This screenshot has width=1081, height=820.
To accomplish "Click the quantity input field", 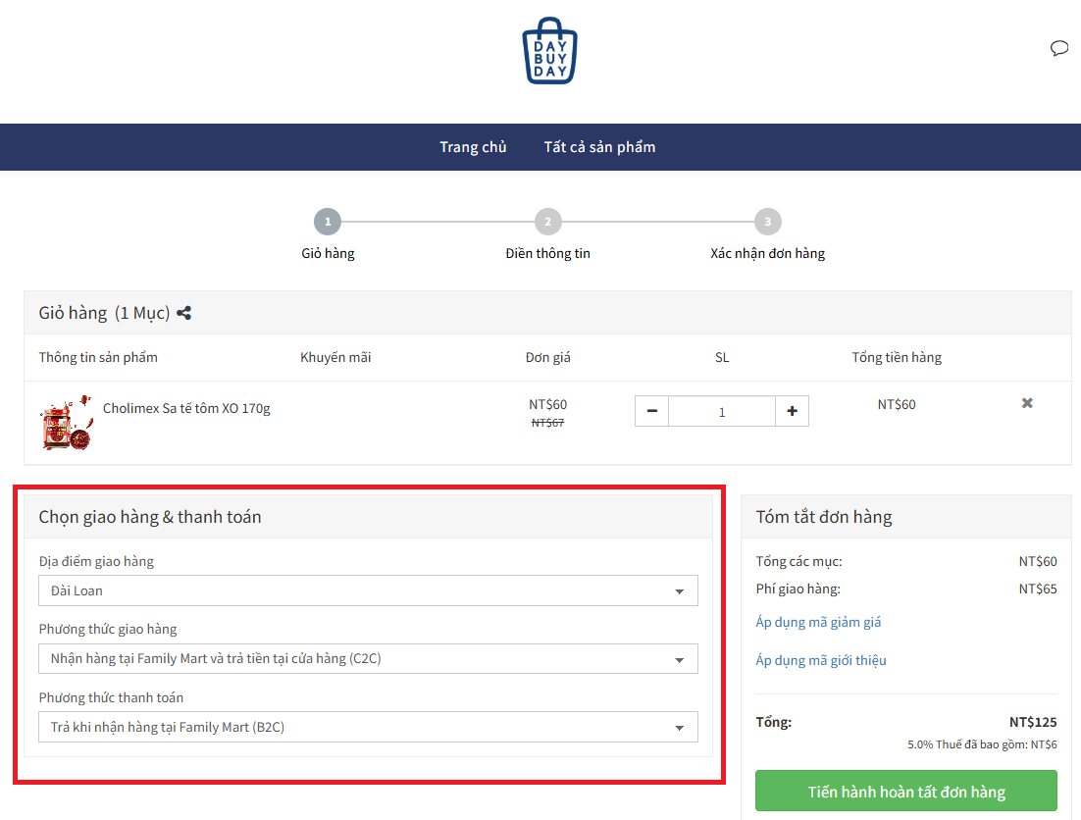I will [x=722, y=412].
